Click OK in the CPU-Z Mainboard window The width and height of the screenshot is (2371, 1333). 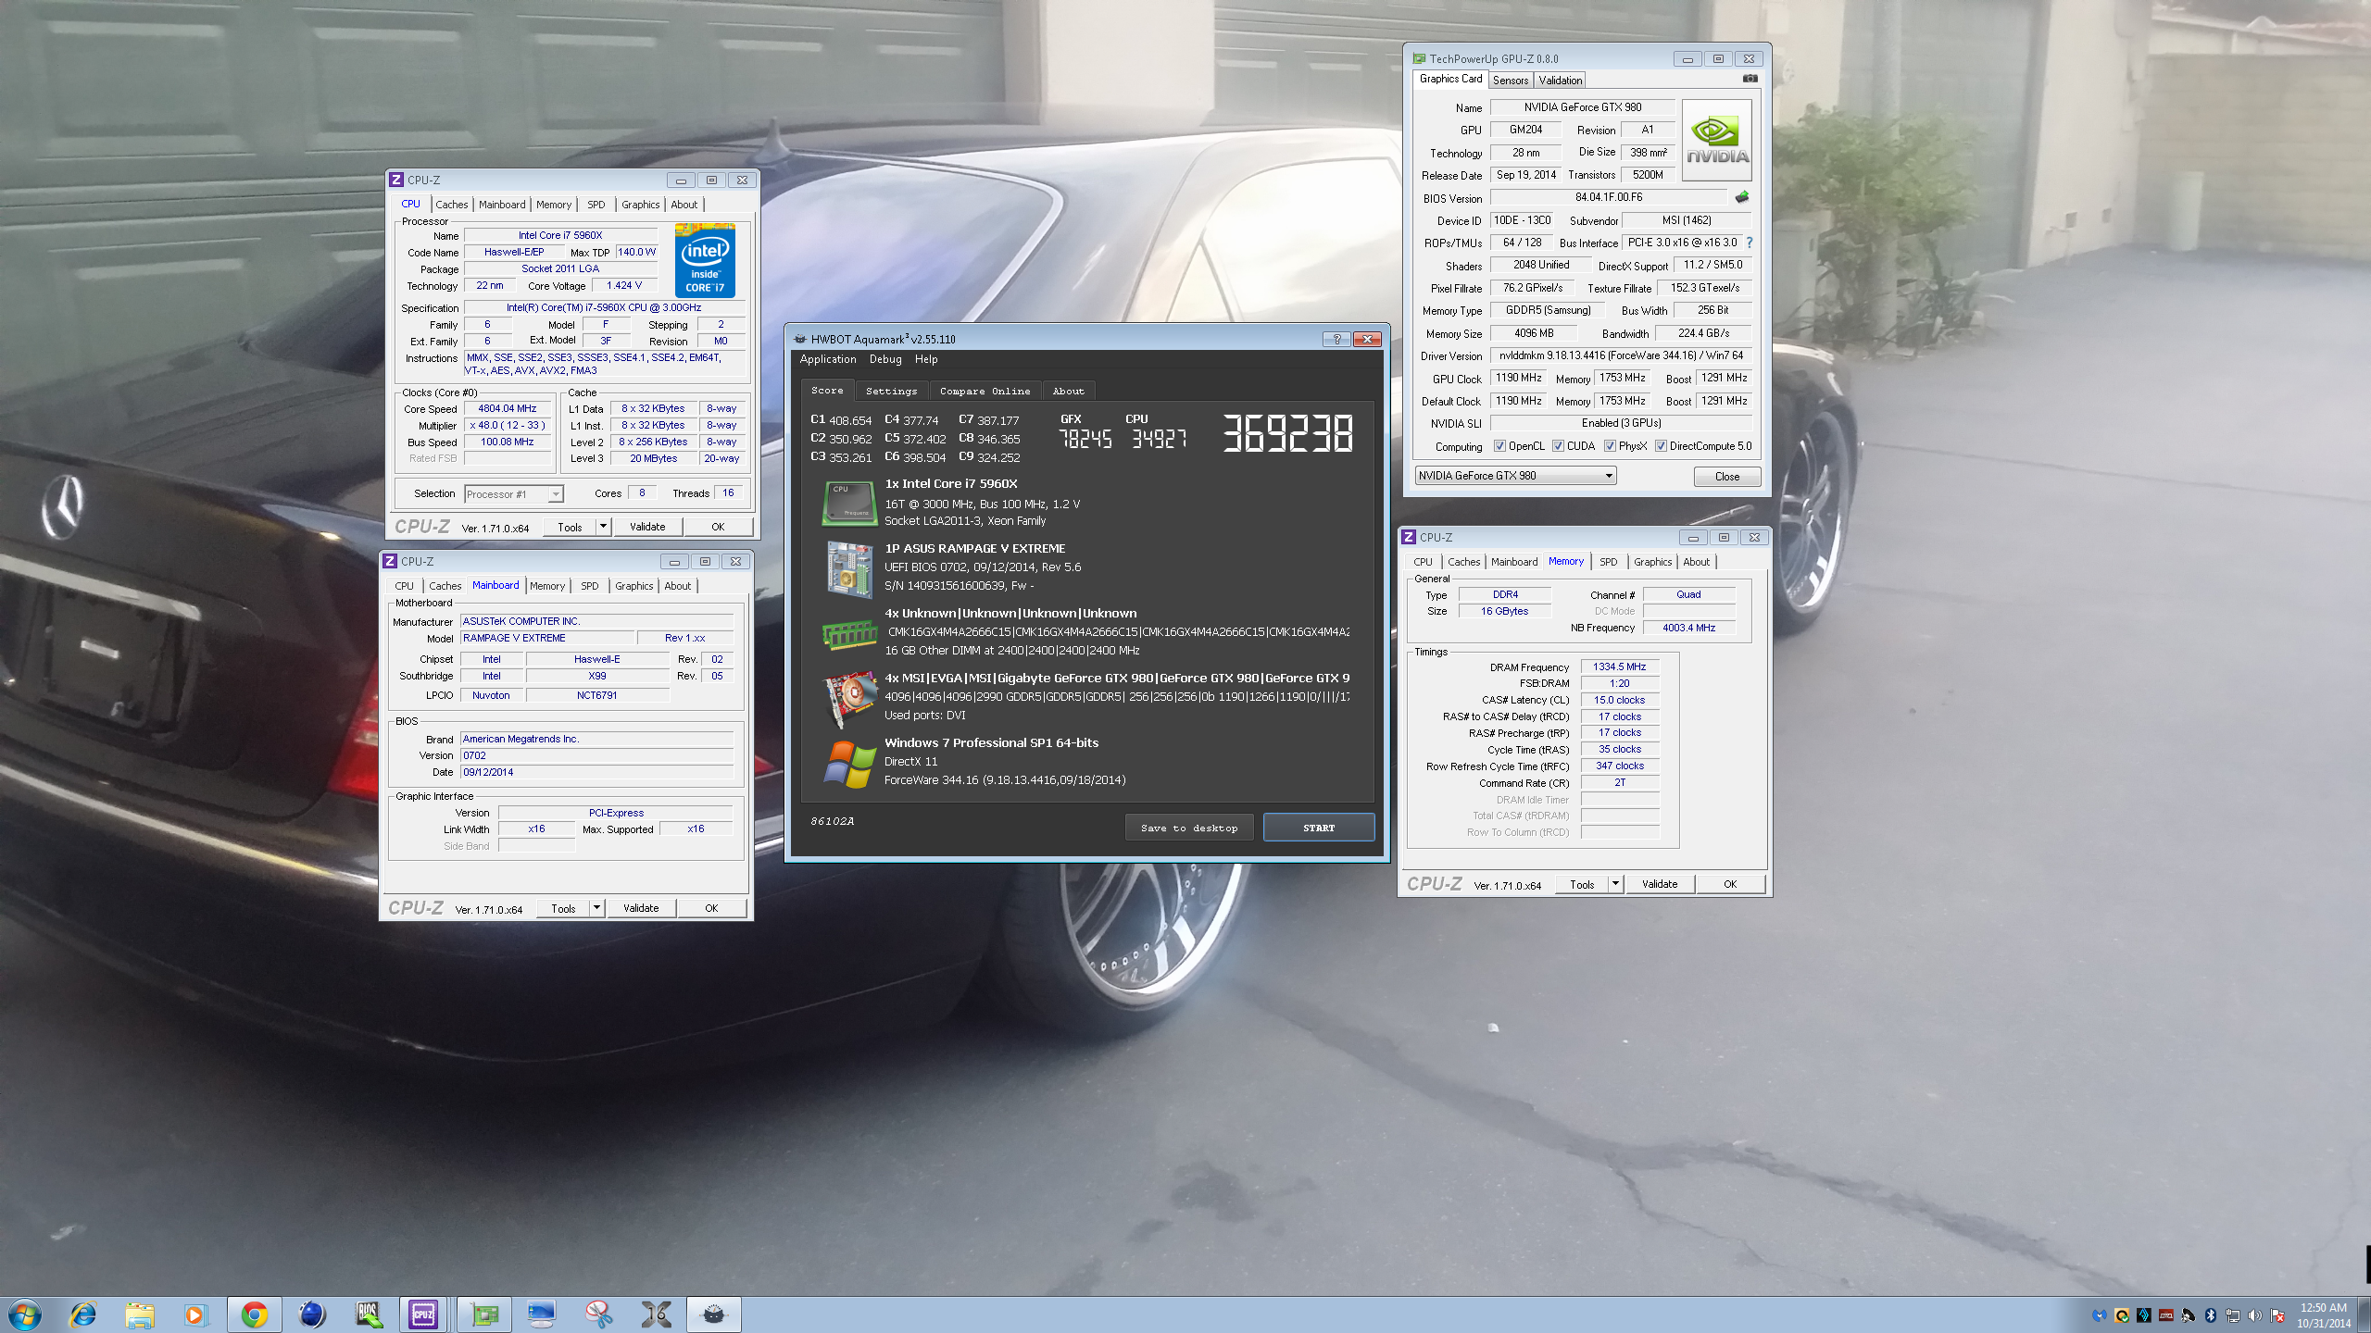pyautogui.click(x=711, y=908)
